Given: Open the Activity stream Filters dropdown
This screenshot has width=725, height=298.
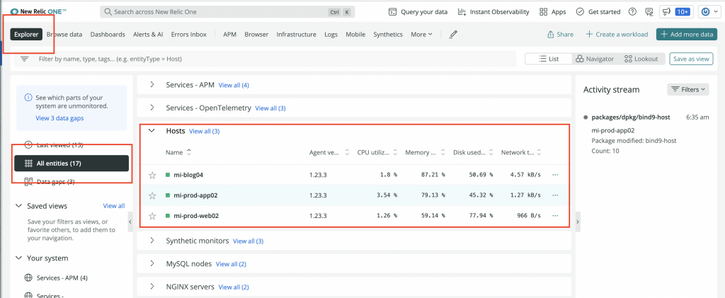Looking at the screenshot, I should [688, 89].
